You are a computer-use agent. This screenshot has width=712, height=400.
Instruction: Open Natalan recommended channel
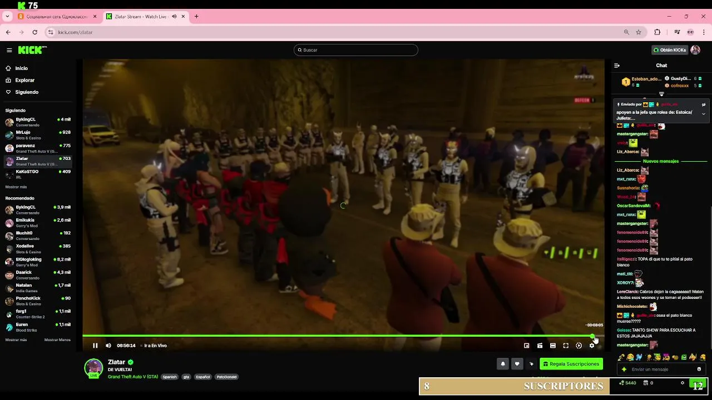pyautogui.click(x=38, y=288)
